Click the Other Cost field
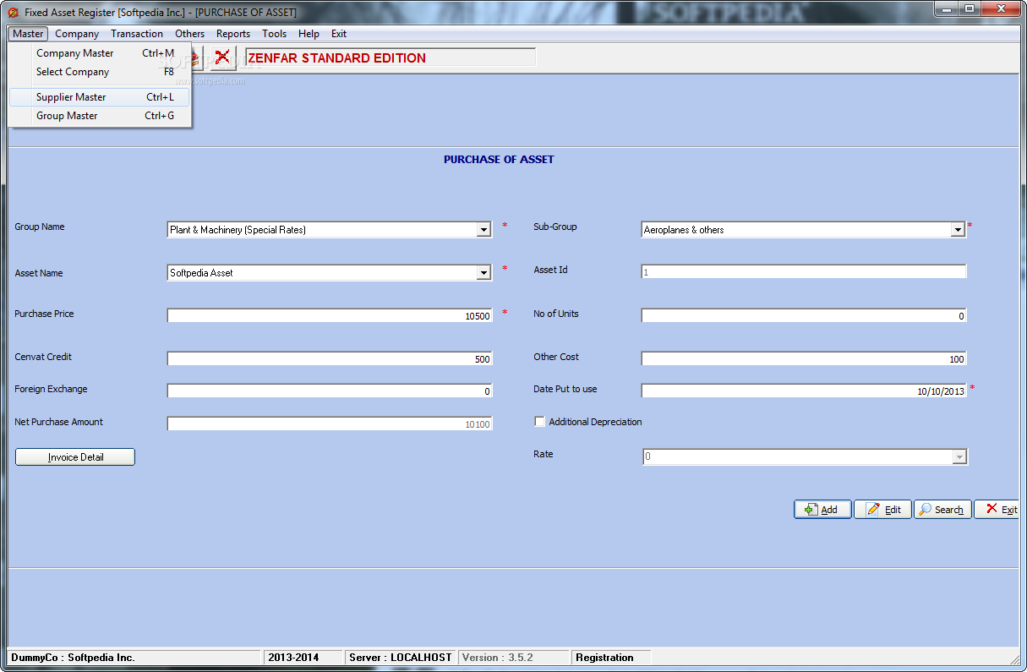Image resolution: width=1027 pixels, height=672 pixels. pos(804,359)
